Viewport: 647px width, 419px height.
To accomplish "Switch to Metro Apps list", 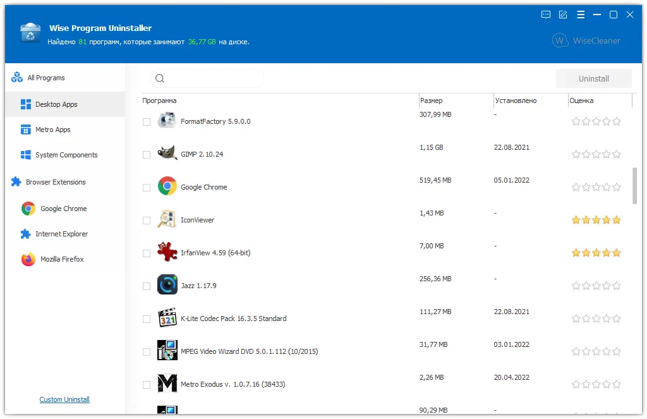I will click(x=52, y=130).
